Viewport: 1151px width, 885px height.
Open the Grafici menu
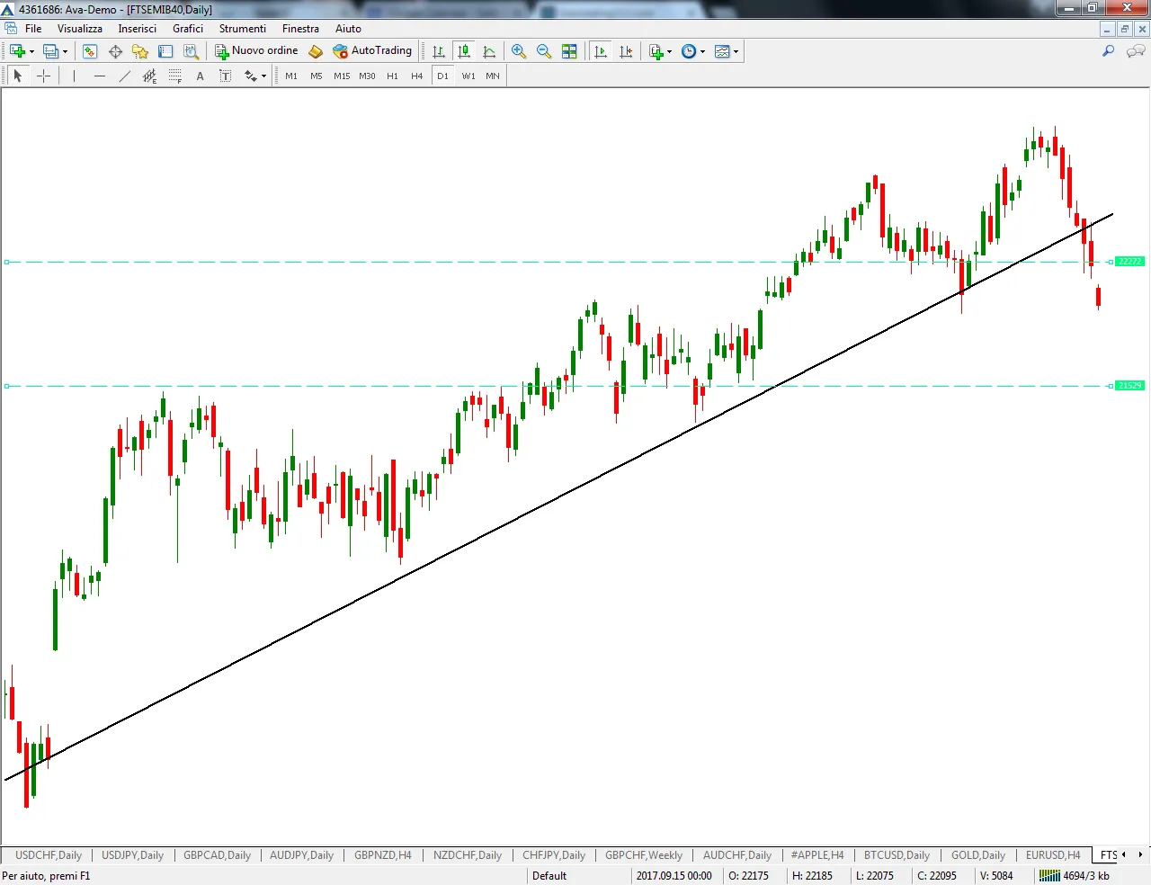click(x=188, y=29)
